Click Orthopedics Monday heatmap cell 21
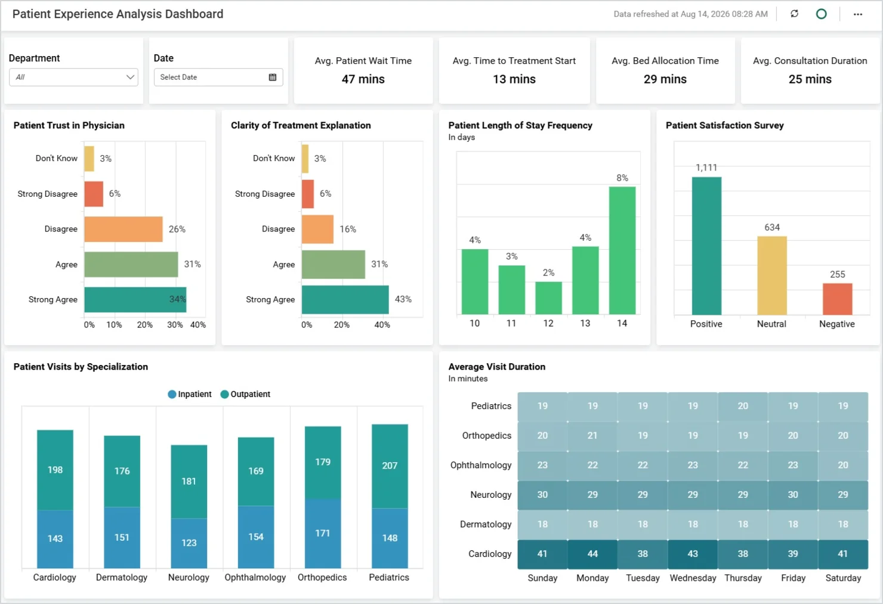This screenshot has height=604, width=883. point(592,436)
